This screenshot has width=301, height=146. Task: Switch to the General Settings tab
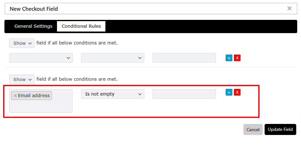(x=33, y=26)
